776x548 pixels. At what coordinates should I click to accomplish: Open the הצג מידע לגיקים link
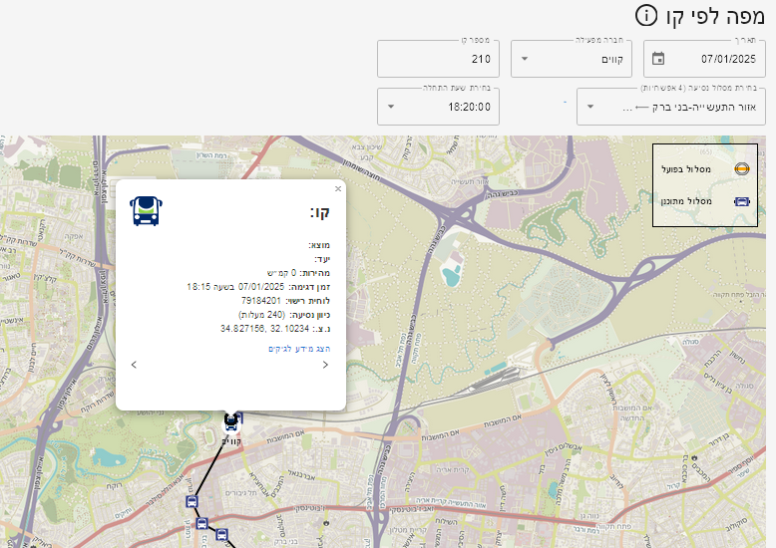coord(299,349)
